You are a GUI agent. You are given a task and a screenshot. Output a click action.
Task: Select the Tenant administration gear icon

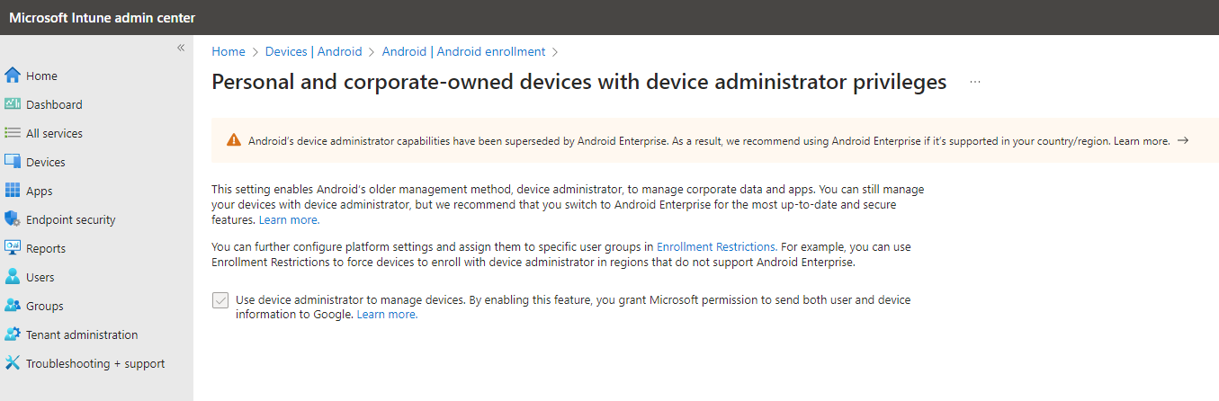(x=13, y=334)
